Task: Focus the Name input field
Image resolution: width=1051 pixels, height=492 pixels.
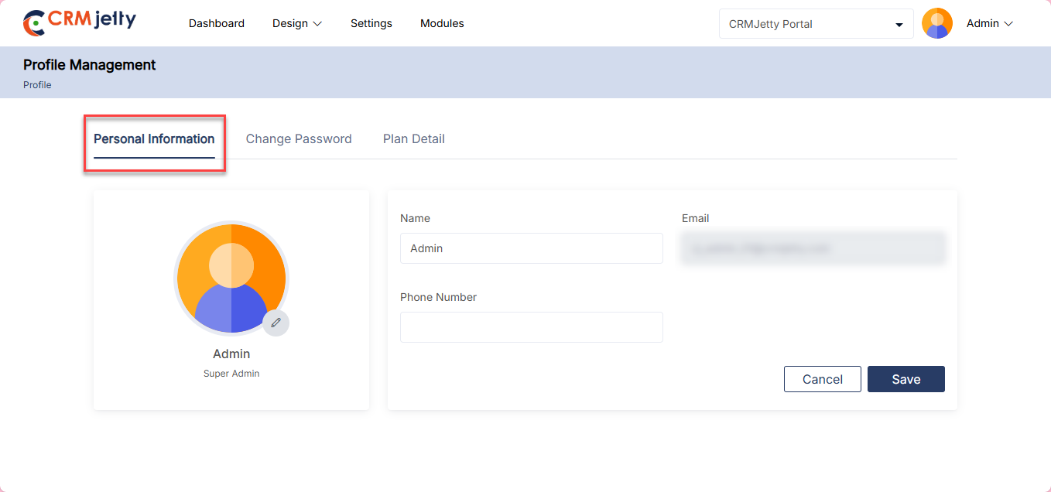Action: [x=531, y=248]
